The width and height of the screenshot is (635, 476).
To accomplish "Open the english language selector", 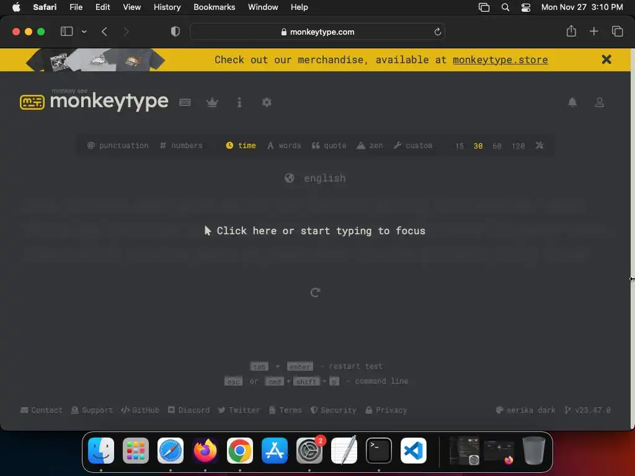I will [315, 178].
